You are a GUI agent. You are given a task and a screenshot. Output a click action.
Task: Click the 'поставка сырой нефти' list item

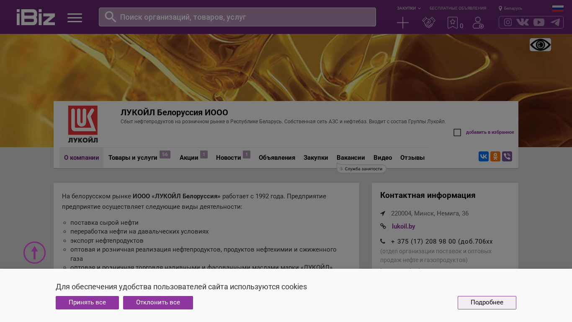(x=104, y=223)
